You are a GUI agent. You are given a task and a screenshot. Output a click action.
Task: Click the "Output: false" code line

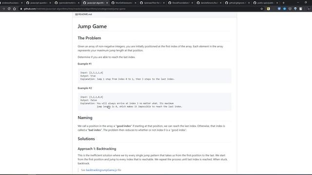89,100
